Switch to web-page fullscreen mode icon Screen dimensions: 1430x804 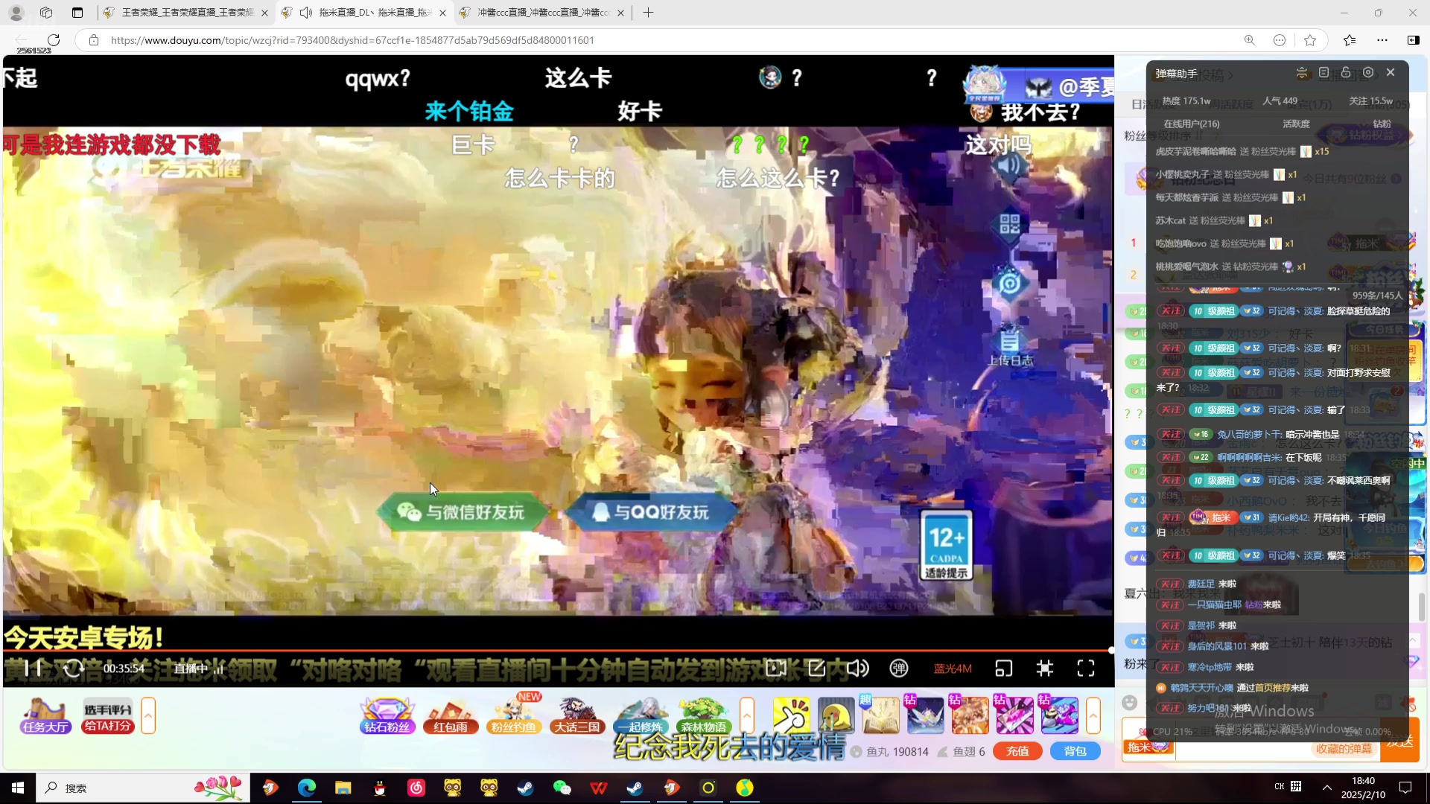pyautogui.click(x=1045, y=668)
